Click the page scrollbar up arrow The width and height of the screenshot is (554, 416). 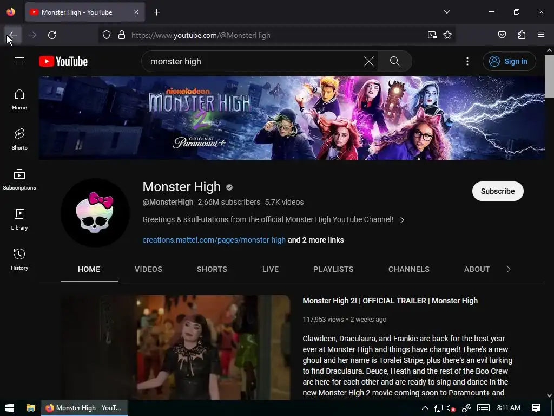pos(550,50)
